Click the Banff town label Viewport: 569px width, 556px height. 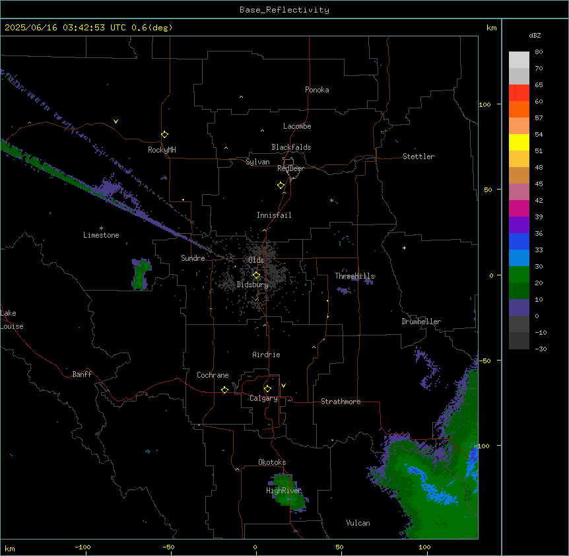coord(82,374)
